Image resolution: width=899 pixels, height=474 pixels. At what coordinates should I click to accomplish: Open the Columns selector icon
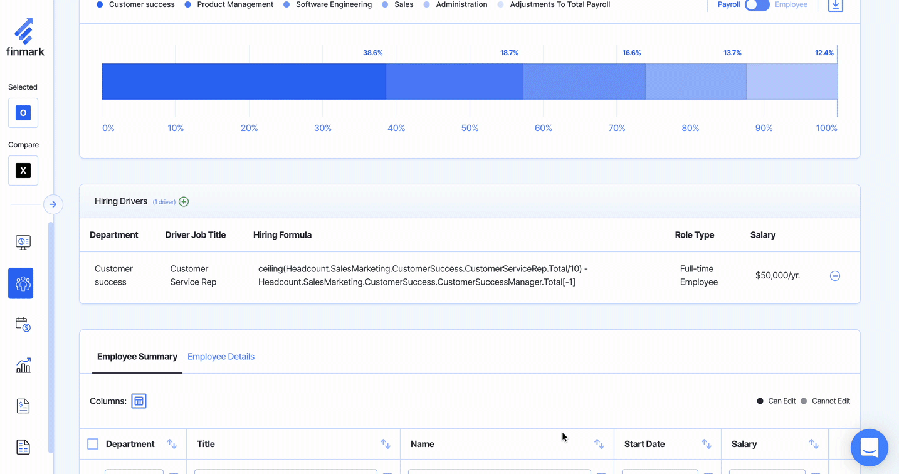pos(139,401)
